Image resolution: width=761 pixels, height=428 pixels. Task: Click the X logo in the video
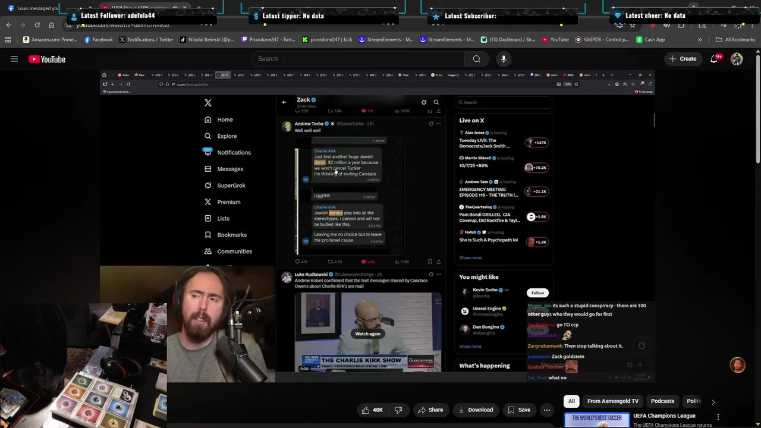pos(208,103)
